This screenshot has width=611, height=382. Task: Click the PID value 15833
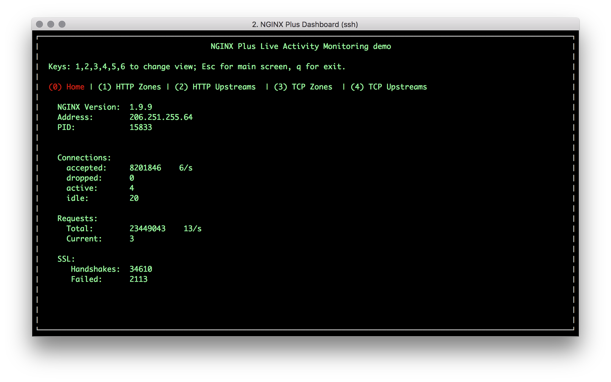[141, 127]
